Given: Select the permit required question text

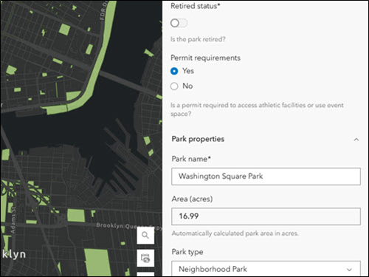Looking at the screenshot, I should point(257,109).
